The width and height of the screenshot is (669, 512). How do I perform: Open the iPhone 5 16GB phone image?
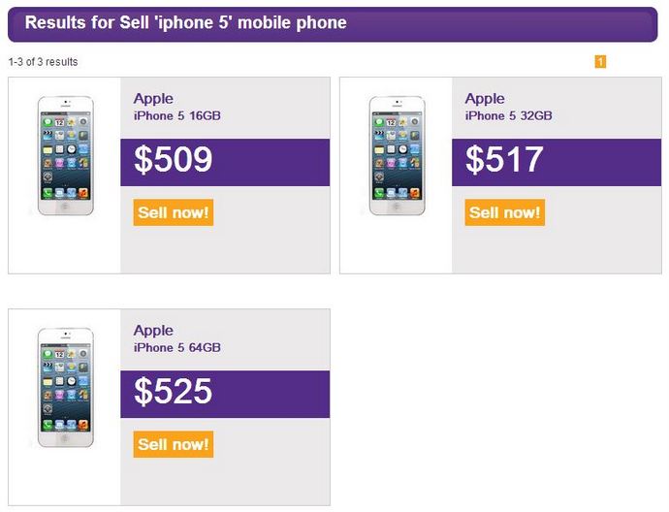click(65, 156)
